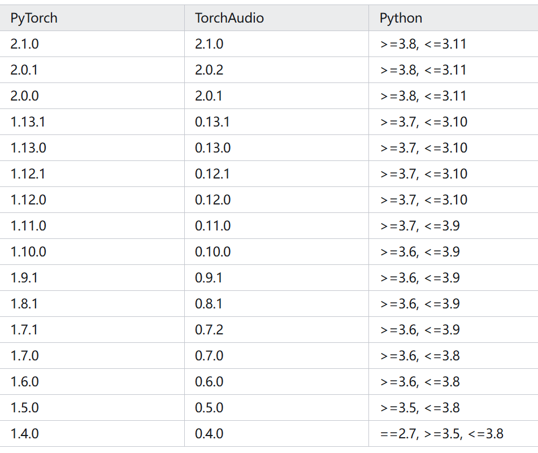The height and width of the screenshot is (453, 538).
Task: Pick Python range in the PyTorch 1.12.0 row
Action: (x=453, y=200)
